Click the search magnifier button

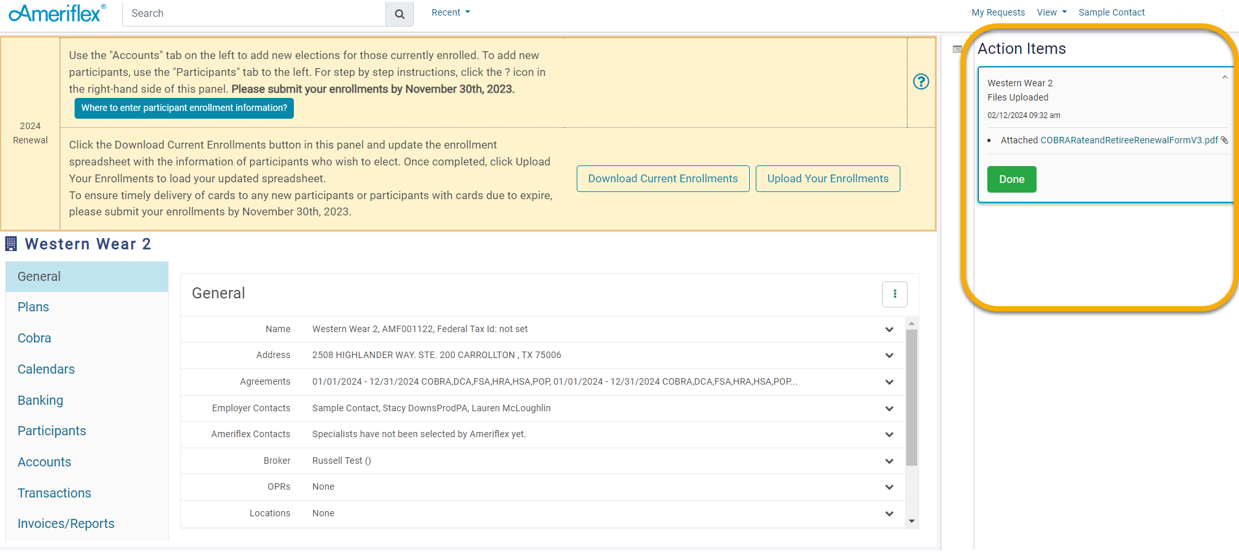400,14
